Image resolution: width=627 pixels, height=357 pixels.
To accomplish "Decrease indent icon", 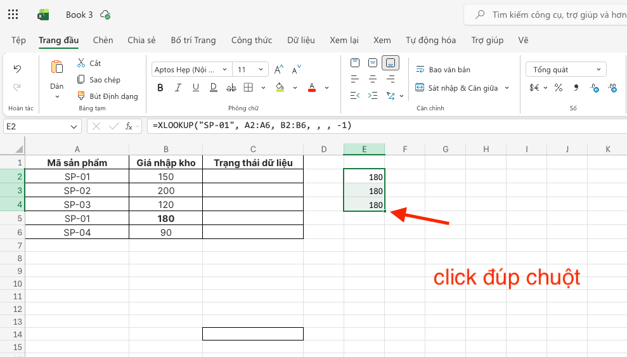I will (x=354, y=96).
